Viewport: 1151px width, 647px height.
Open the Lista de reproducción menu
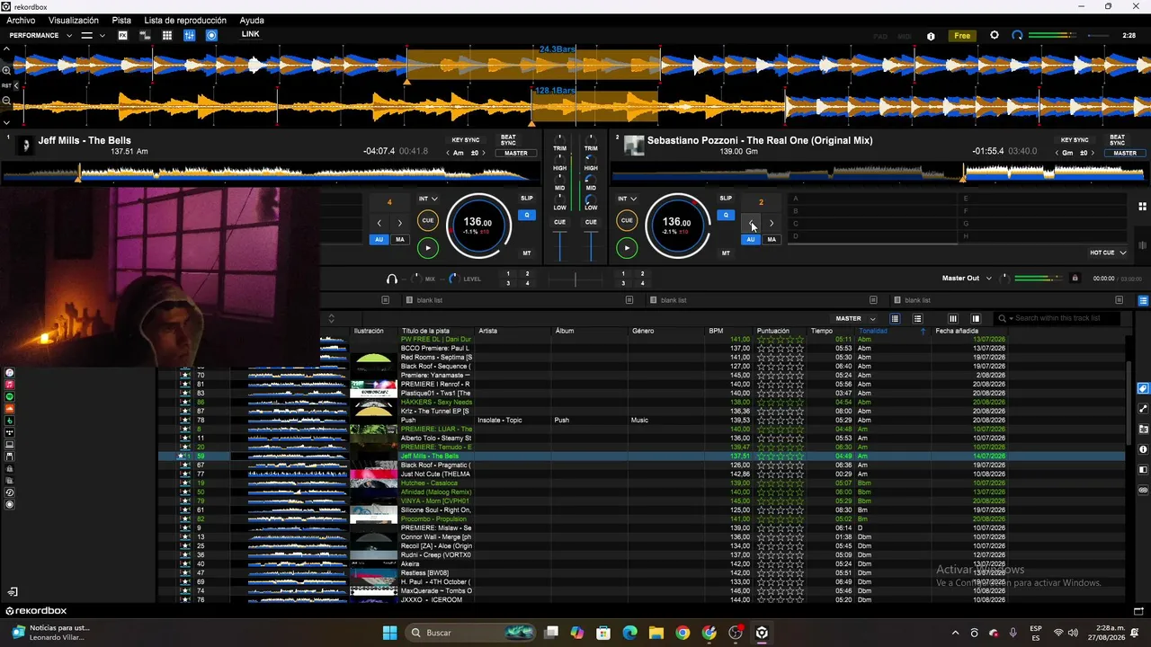pyautogui.click(x=185, y=20)
